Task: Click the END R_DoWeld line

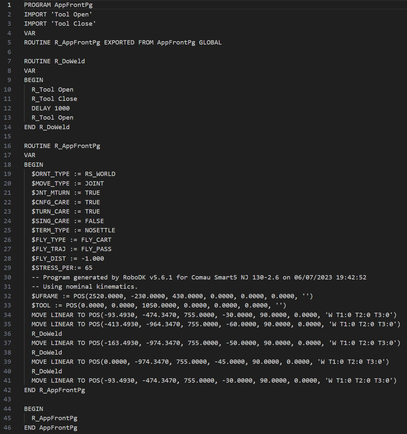Action: click(x=47, y=127)
